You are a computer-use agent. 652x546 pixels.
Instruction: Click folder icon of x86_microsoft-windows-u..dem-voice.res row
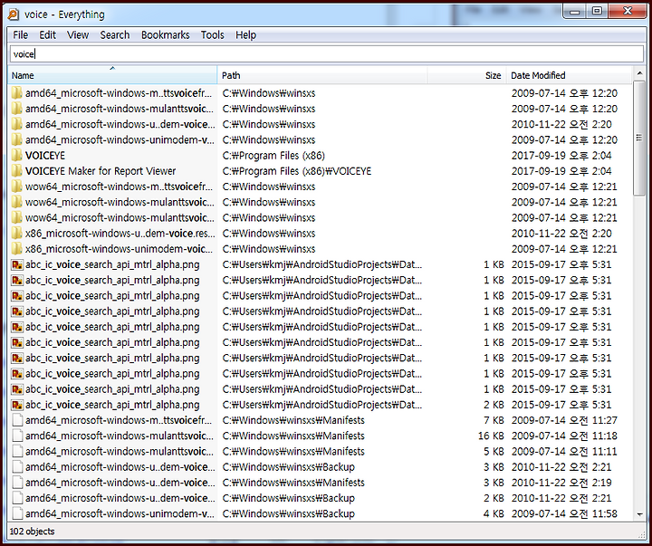point(17,234)
